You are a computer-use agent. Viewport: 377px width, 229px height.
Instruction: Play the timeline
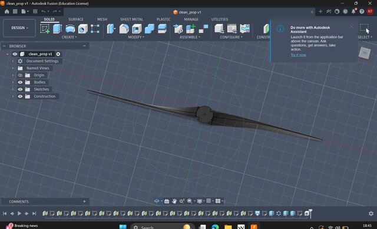[19, 213]
